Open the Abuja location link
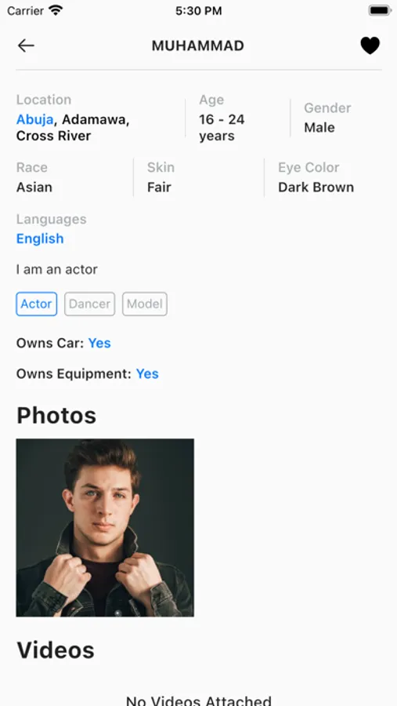 point(35,120)
